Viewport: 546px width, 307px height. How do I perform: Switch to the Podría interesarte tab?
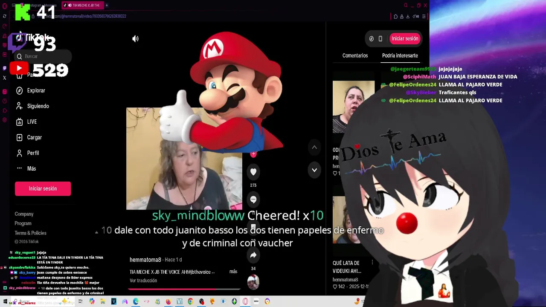[x=400, y=56]
